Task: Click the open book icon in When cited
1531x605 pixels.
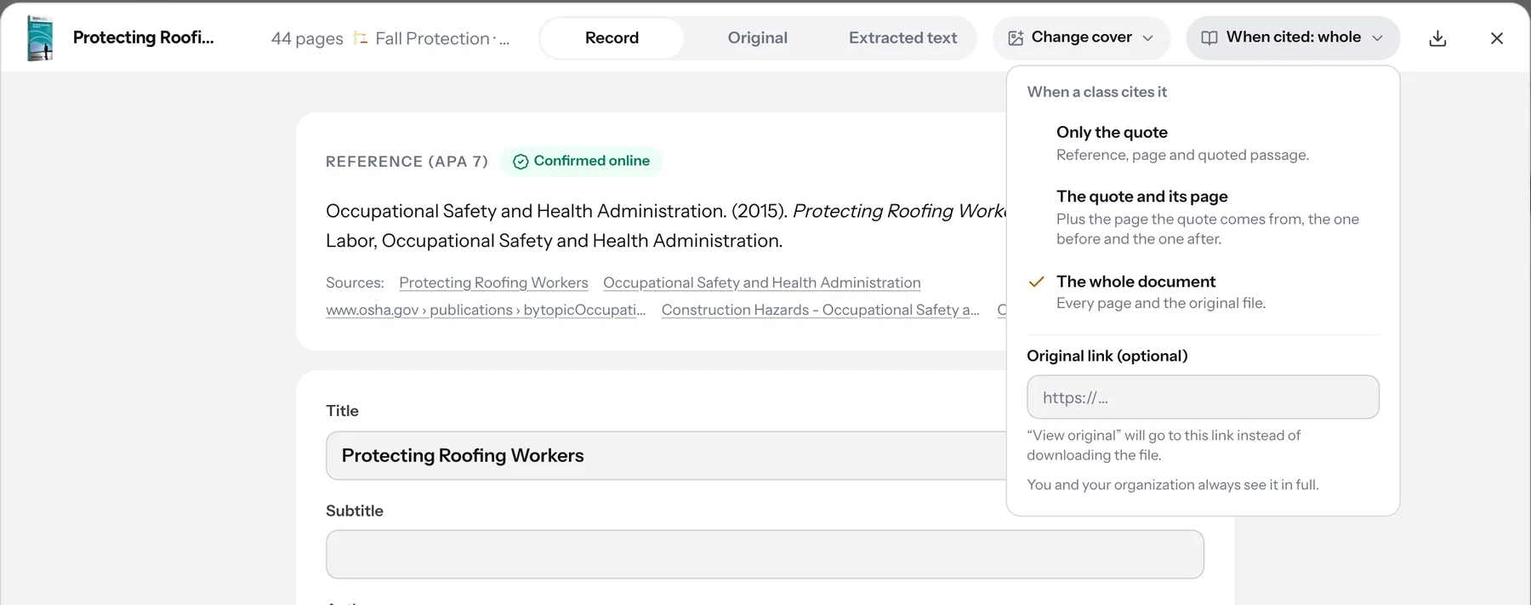Action: (1209, 38)
